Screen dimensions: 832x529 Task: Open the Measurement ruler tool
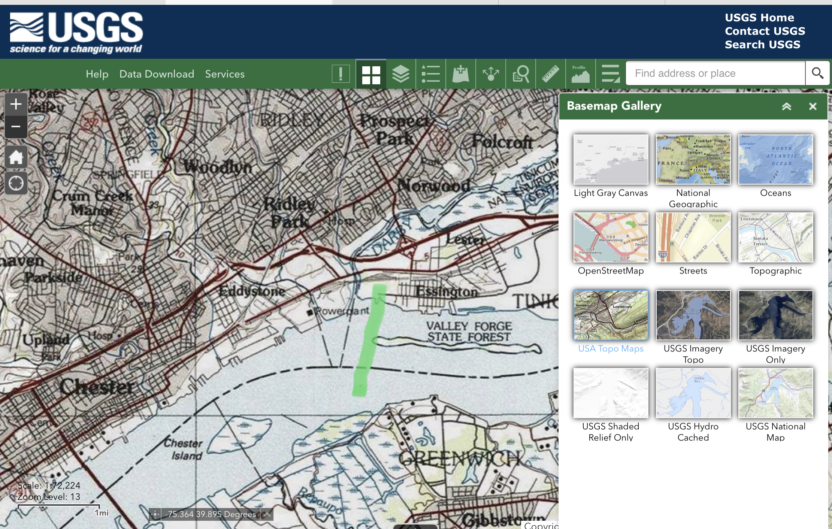550,74
